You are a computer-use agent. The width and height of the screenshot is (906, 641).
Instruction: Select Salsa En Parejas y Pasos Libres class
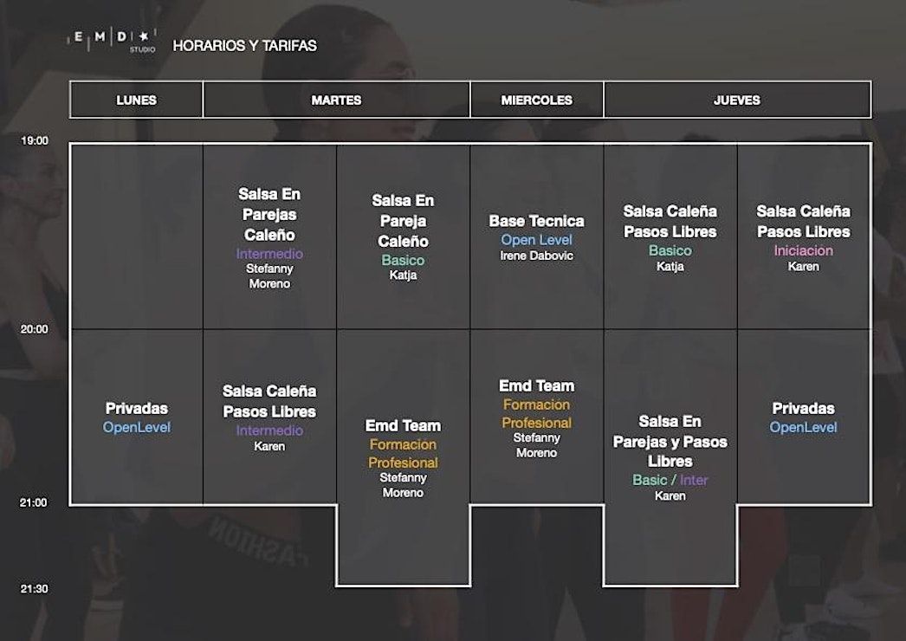pyautogui.click(x=670, y=456)
